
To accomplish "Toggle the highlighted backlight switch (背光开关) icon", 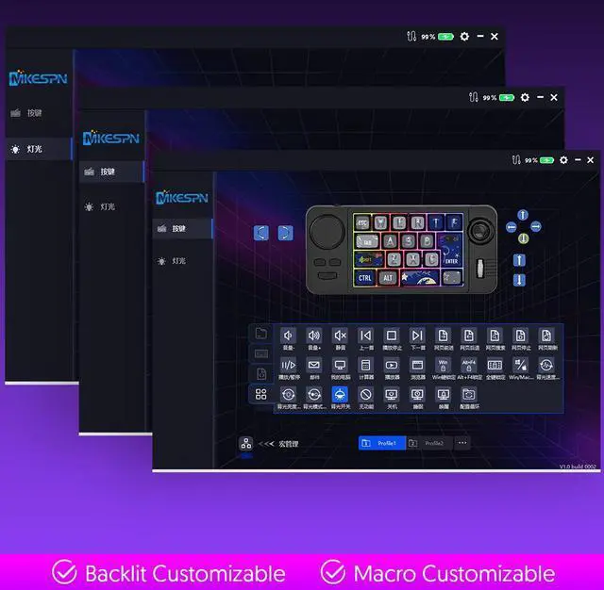I will [x=340, y=394].
